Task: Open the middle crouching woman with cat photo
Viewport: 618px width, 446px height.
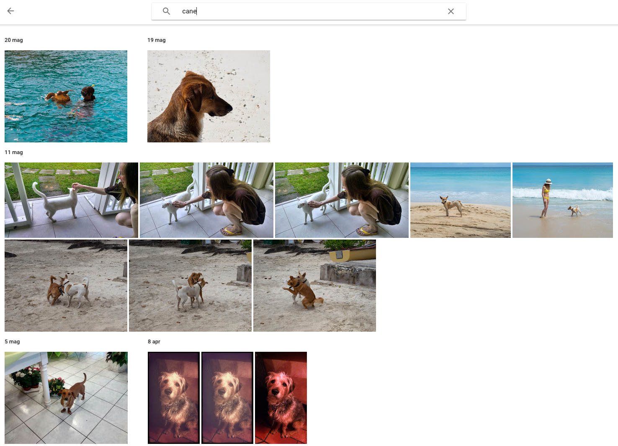Action: (x=206, y=200)
